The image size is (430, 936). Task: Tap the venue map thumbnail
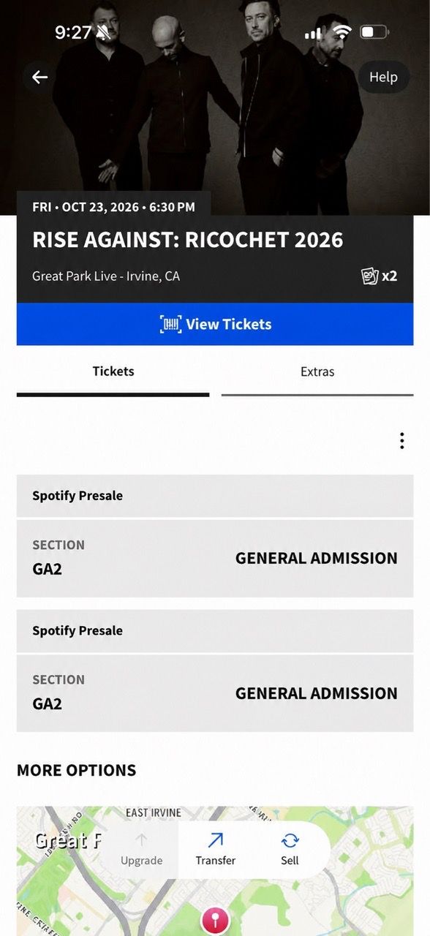pos(215,871)
